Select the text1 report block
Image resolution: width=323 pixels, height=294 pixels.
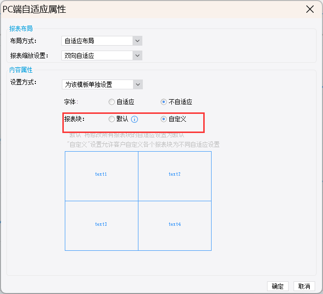click(101, 176)
